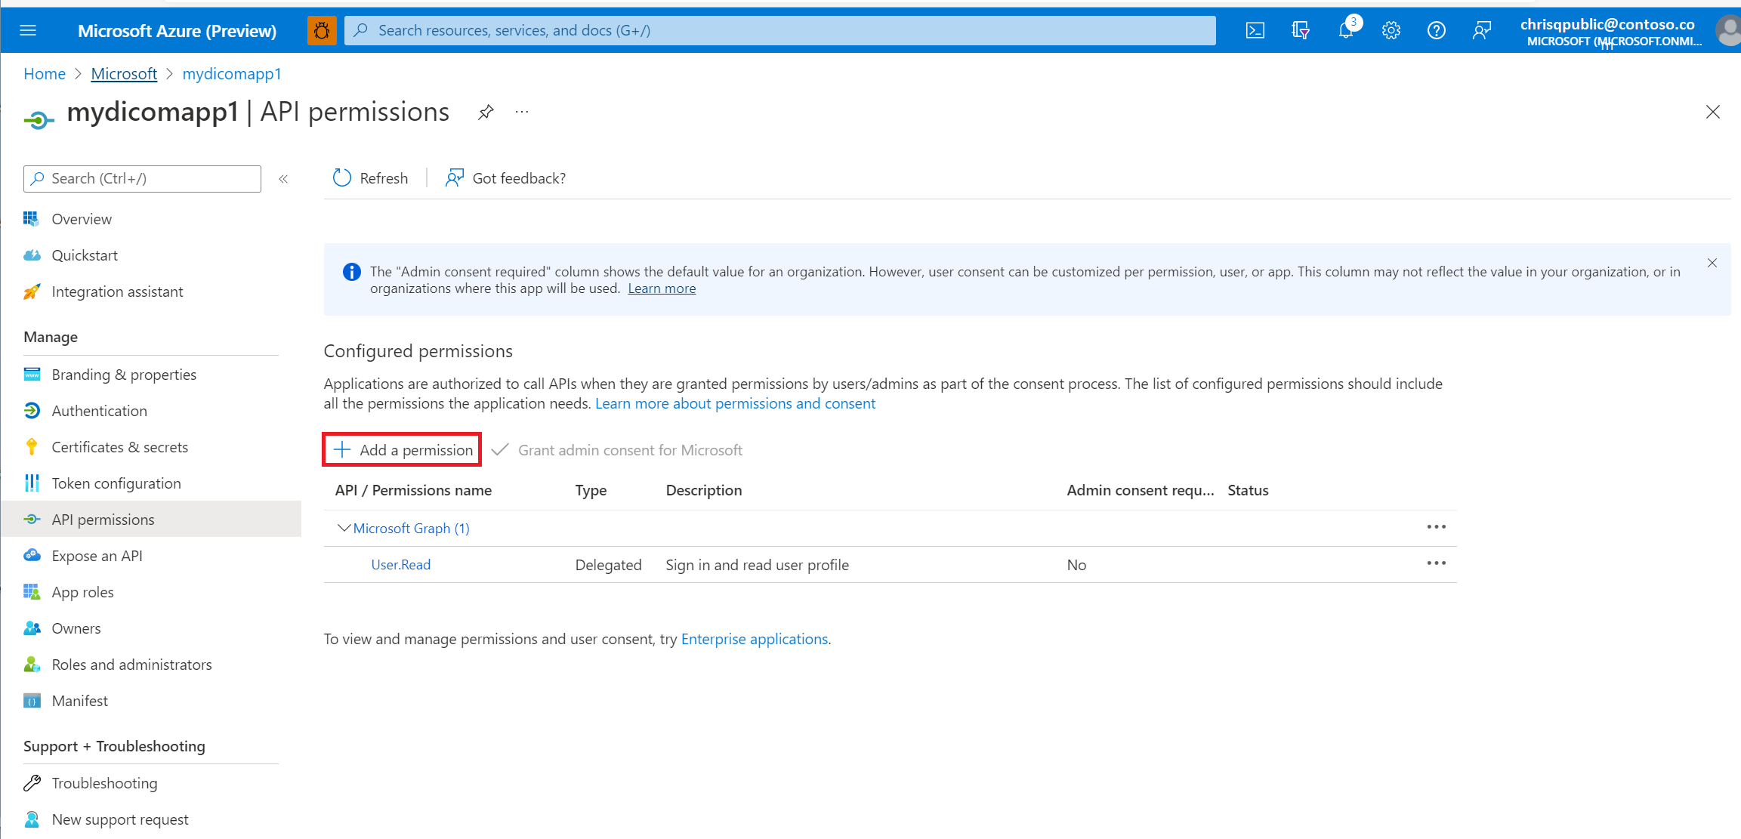Click the help question mark icon

[1436, 30]
